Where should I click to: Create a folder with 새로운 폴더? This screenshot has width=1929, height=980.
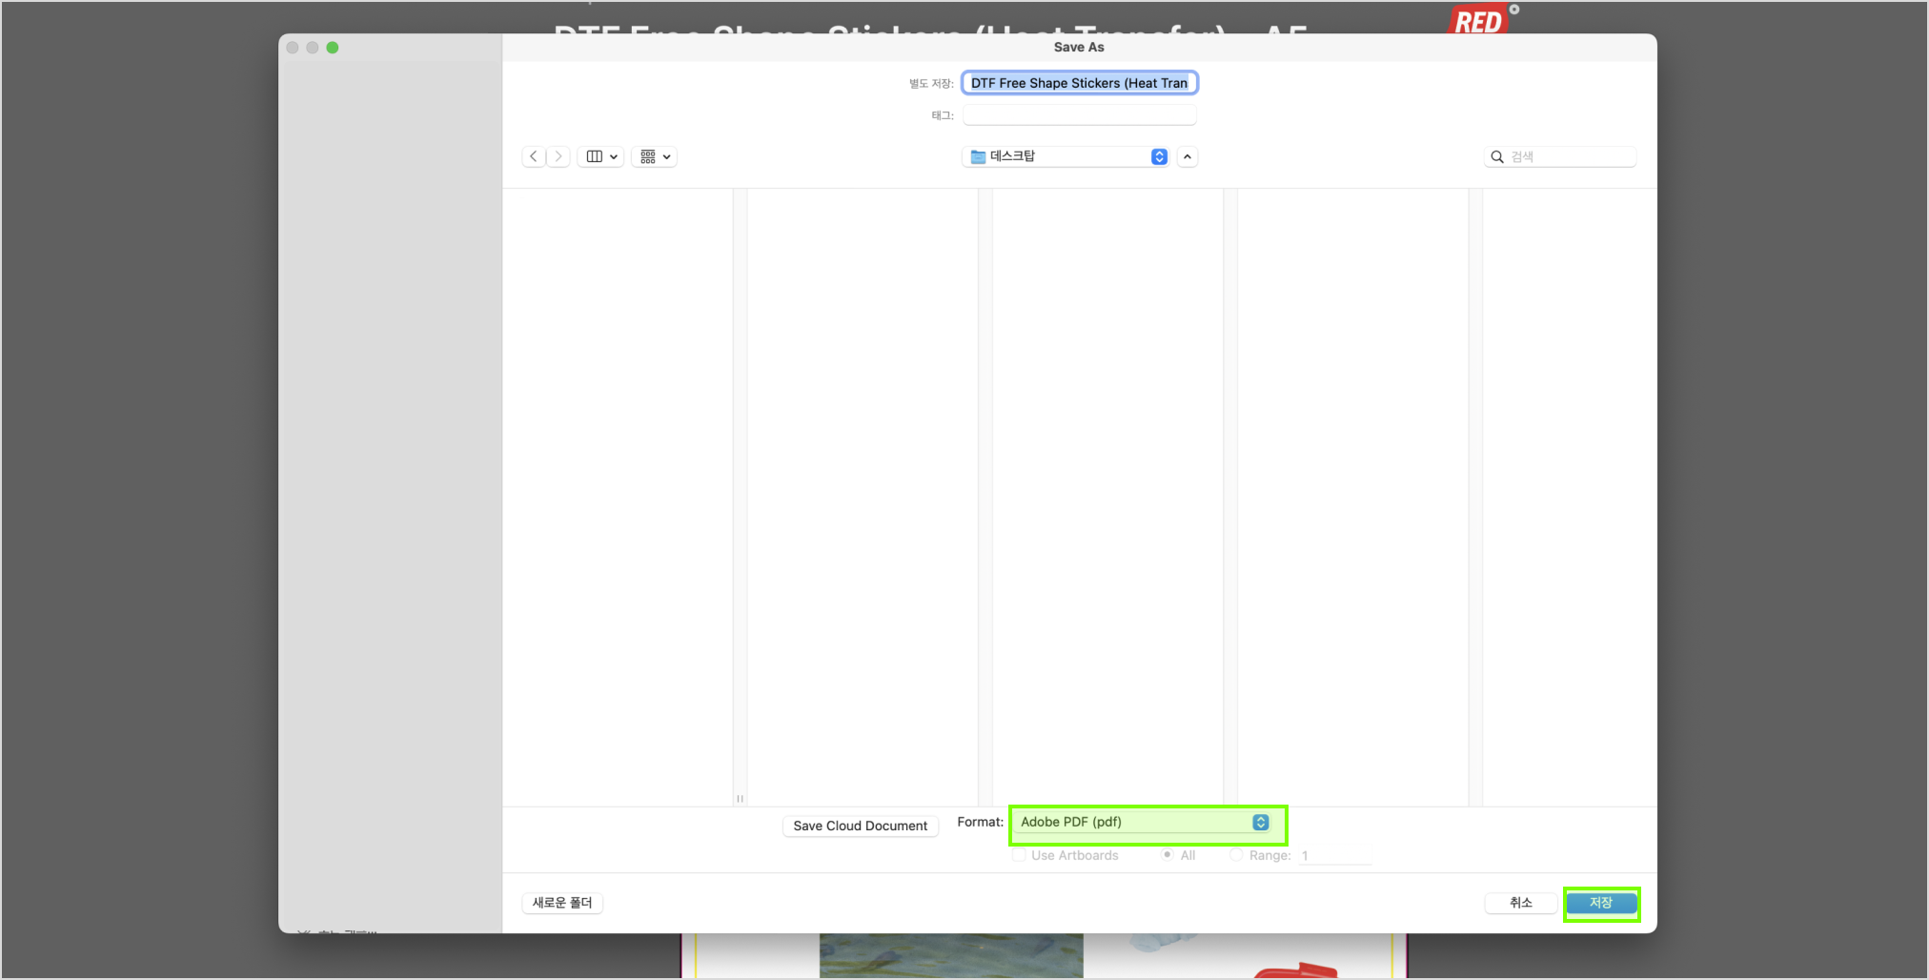[x=562, y=903]
